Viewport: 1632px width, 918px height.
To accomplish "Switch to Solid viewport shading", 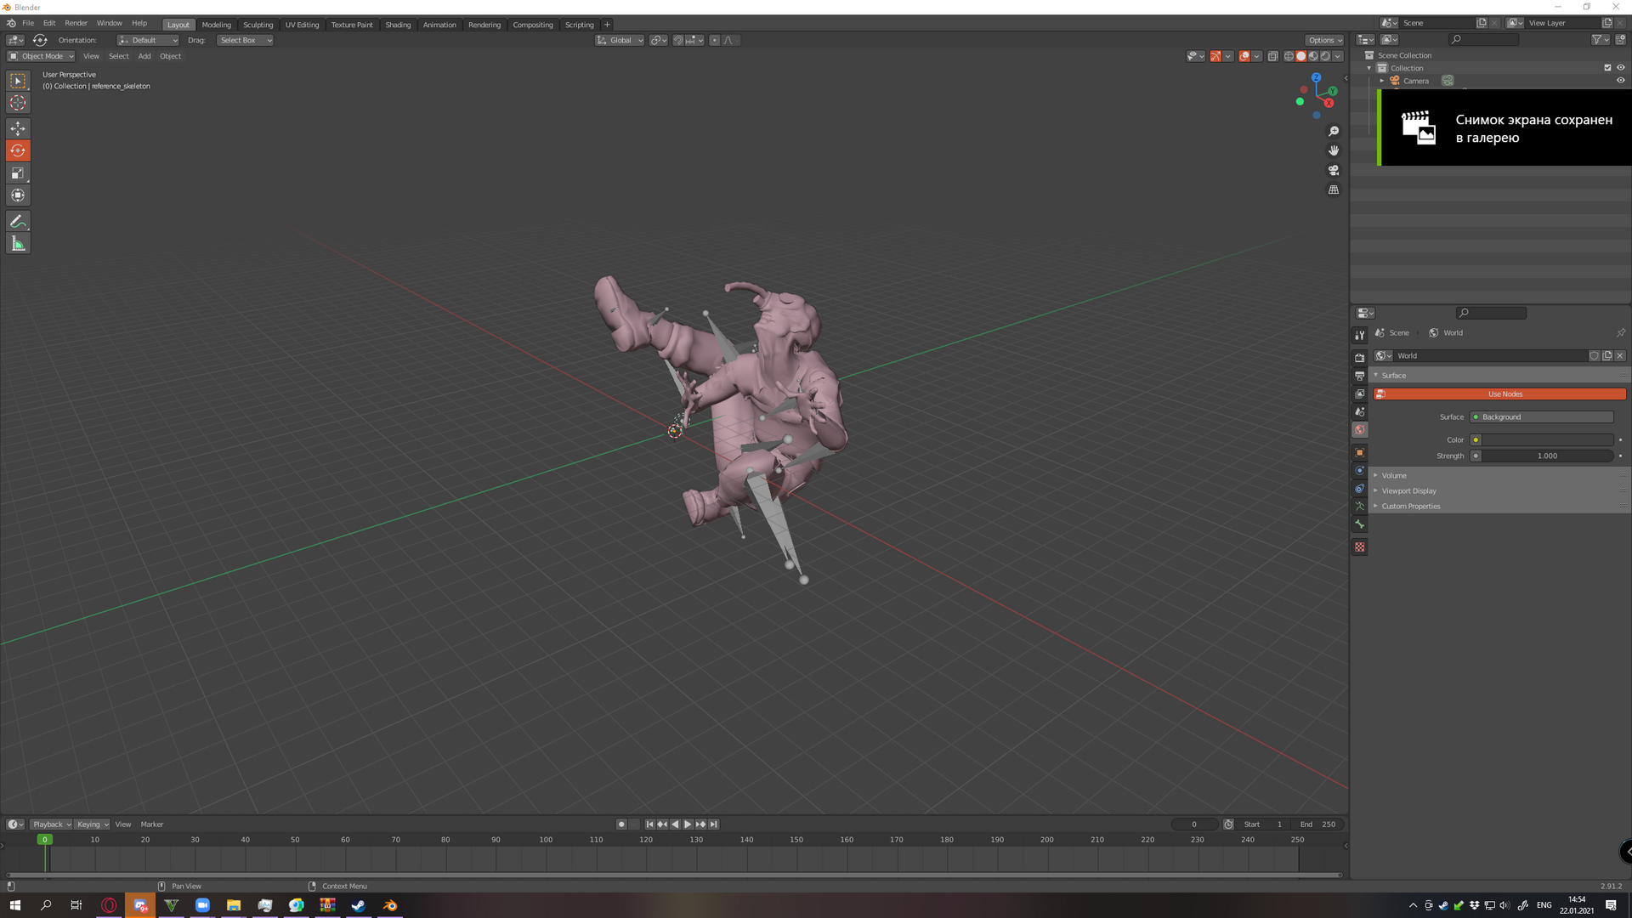I will [1300, 56].
